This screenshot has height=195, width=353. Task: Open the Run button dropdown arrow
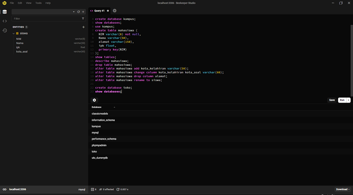(x=349, y=100)
